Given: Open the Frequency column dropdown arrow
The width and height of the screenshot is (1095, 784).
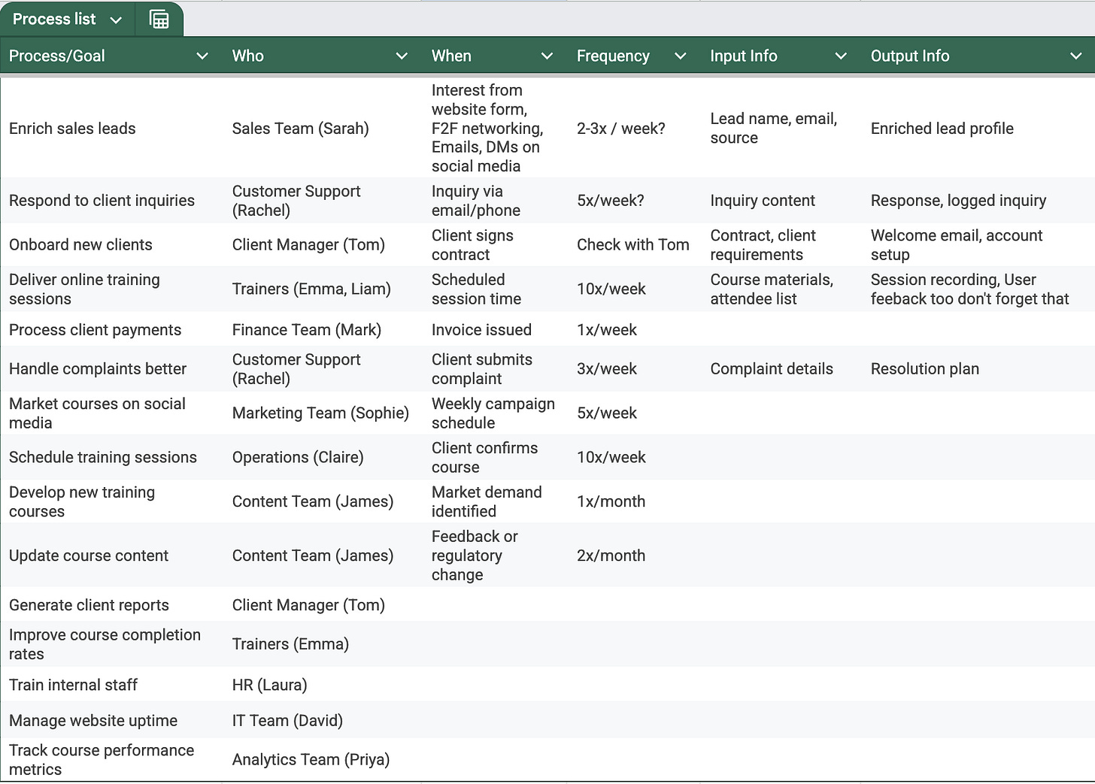Looking at the screenshot, I should pyautogui.click(x=680, y=56).
